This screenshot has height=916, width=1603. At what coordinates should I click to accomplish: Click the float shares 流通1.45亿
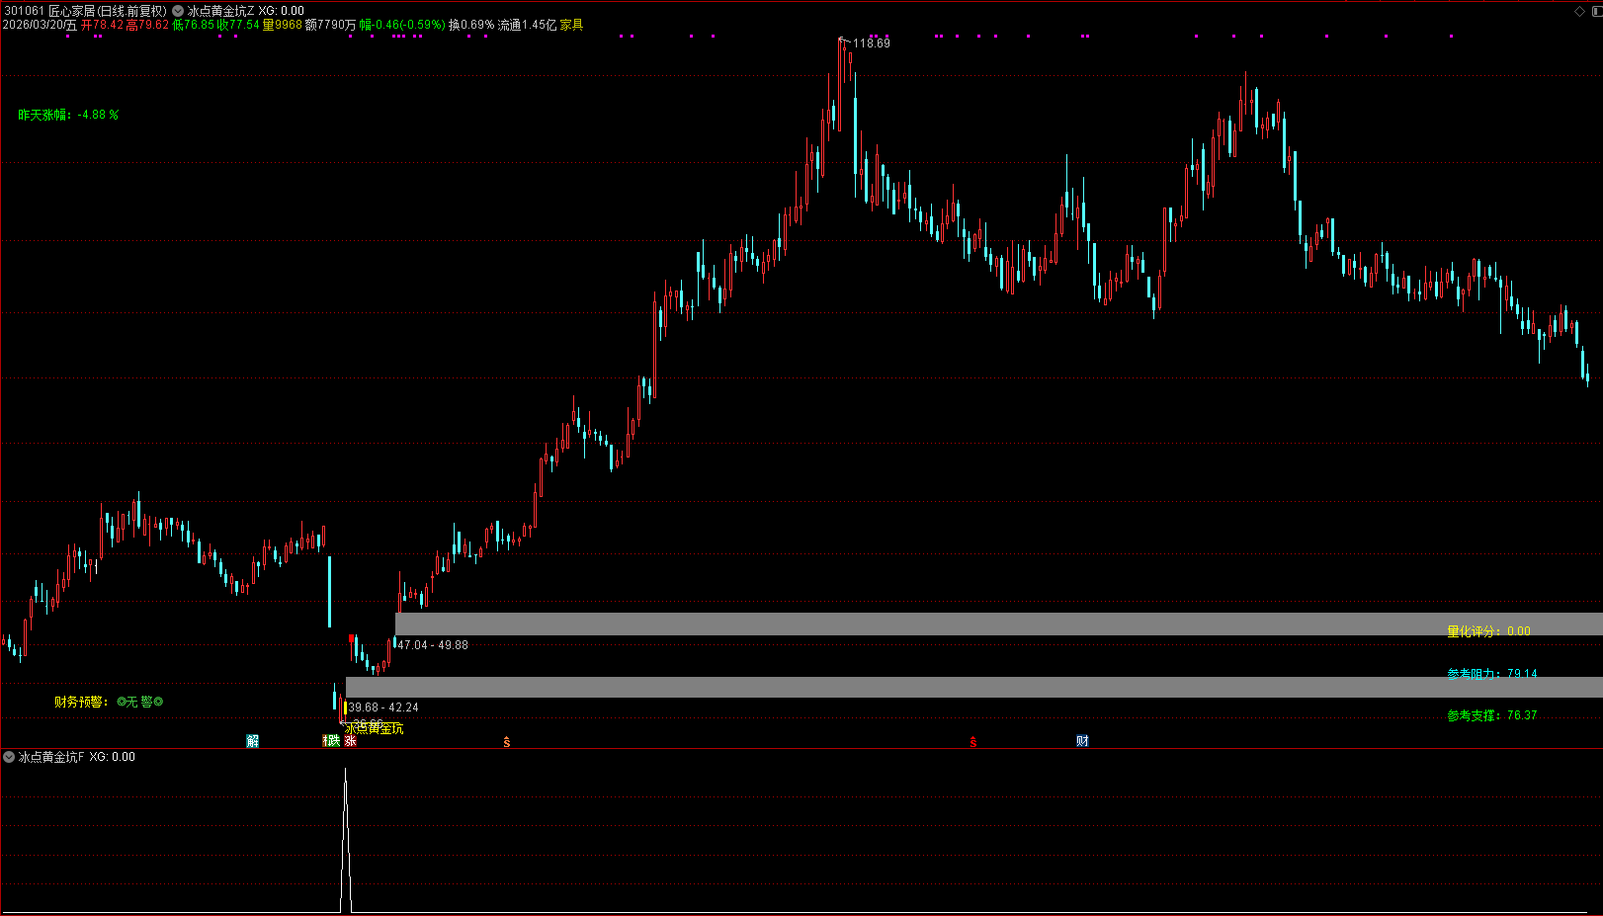(x=527, y=25)
